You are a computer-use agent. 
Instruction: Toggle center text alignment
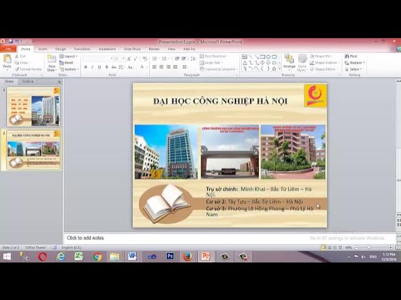pos(162,67)
